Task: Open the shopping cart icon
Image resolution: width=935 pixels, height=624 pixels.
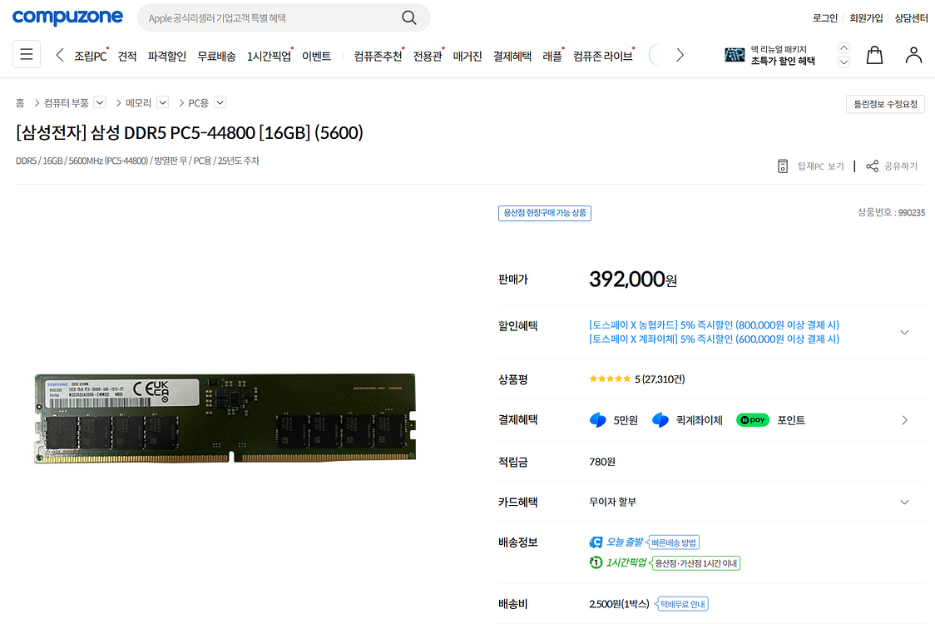Action: tap(874, 55)
